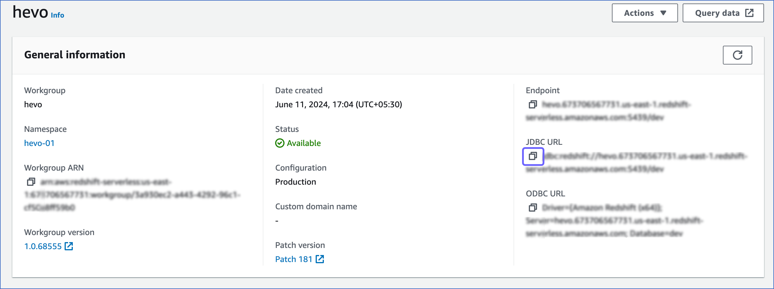Open the hevo-01 namespace link
Screen dimensions: 774x289
click(x=39, y=143)
